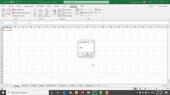Open control Properties
The height and width of the screenshot is (95, 170).
click(x=67, y=10)
